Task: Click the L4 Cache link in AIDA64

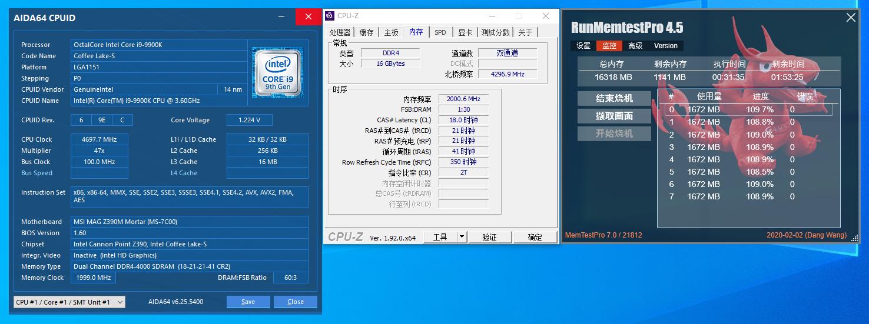Action: click(x=185, y=173)
